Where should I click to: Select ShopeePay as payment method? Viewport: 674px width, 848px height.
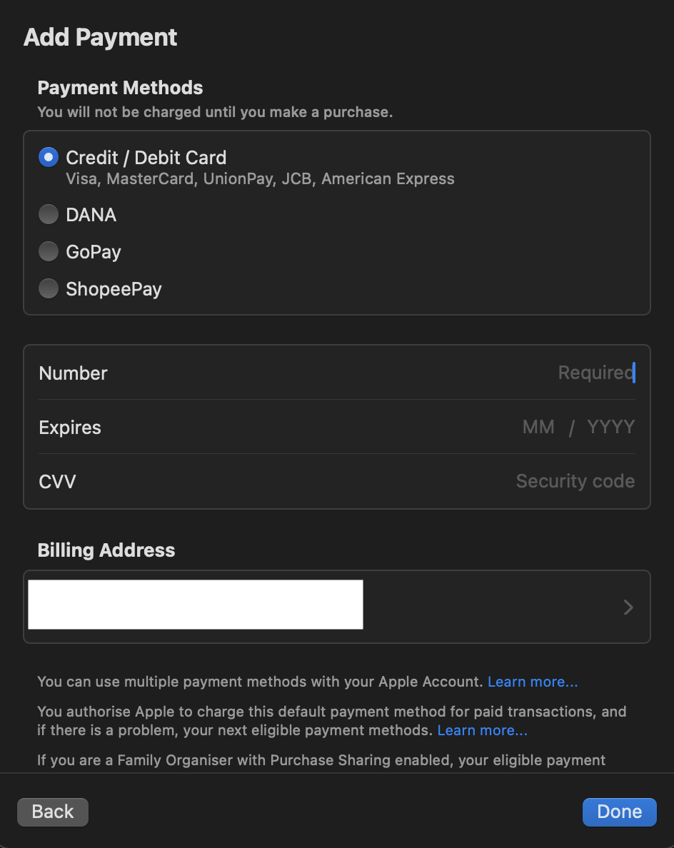(49, 289)
